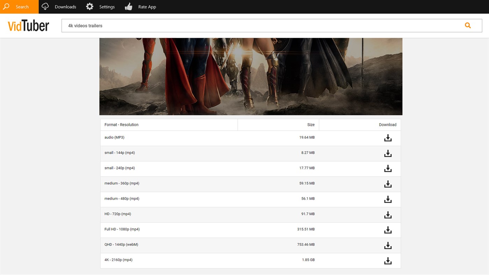This screenshot has width=489, height=275.
Task: Click the cloud download icon in top bar
Action: tap(45, 7)
